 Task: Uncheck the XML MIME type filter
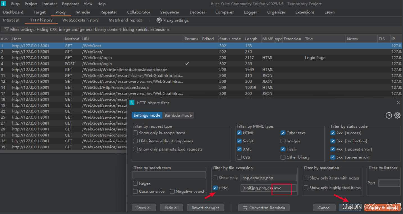click(239, 149)
